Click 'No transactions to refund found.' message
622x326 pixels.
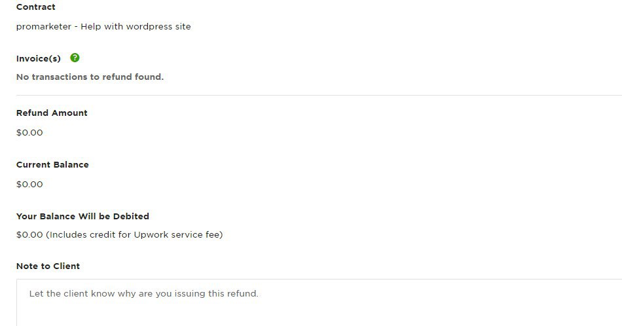[90, 77]
